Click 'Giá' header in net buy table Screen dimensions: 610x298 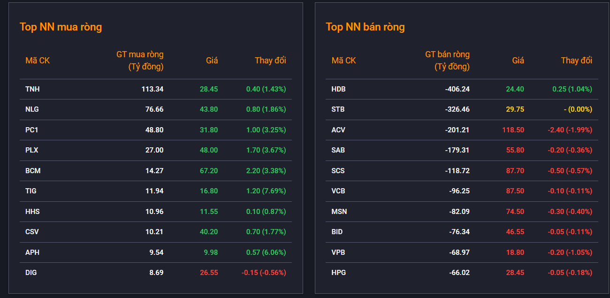tap(212, 61)
